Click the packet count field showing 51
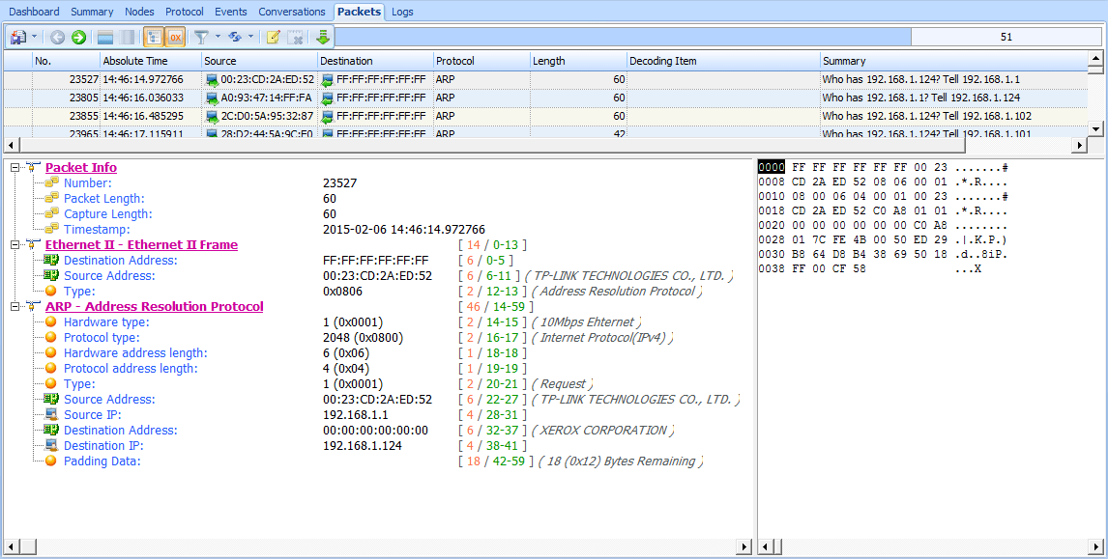The height and width of the screenshot is (559, 1108). tap(1006, 37)
